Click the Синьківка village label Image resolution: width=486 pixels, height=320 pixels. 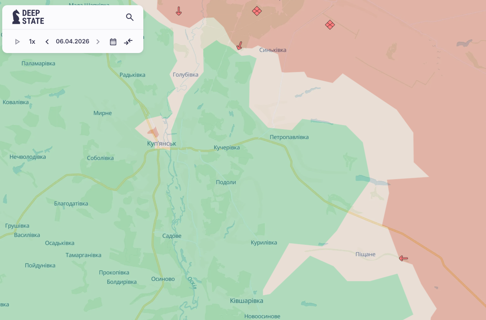tap(273, 50)
